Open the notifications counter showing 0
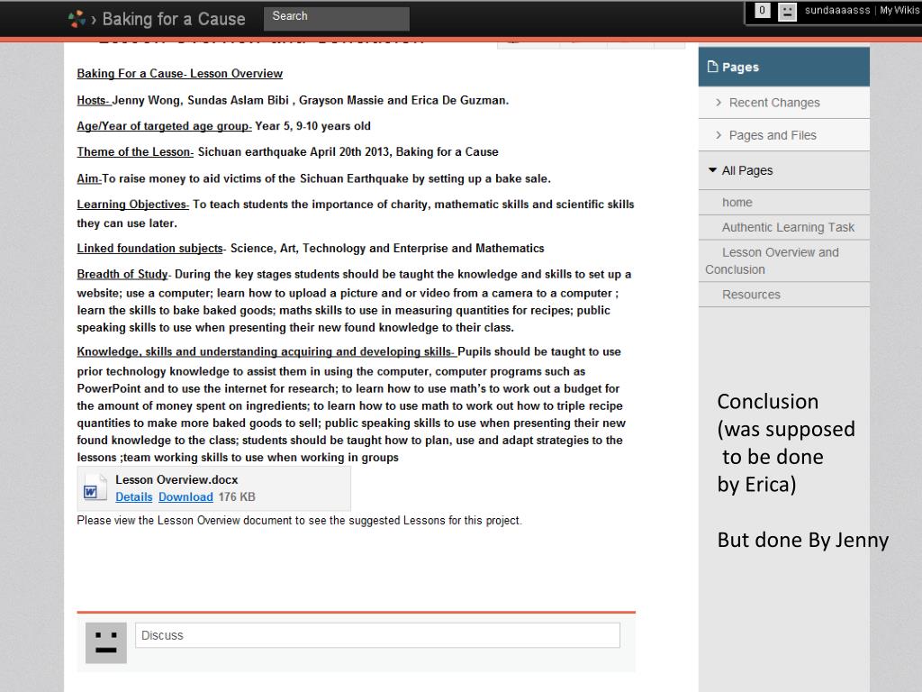 (x=762, y=10)
